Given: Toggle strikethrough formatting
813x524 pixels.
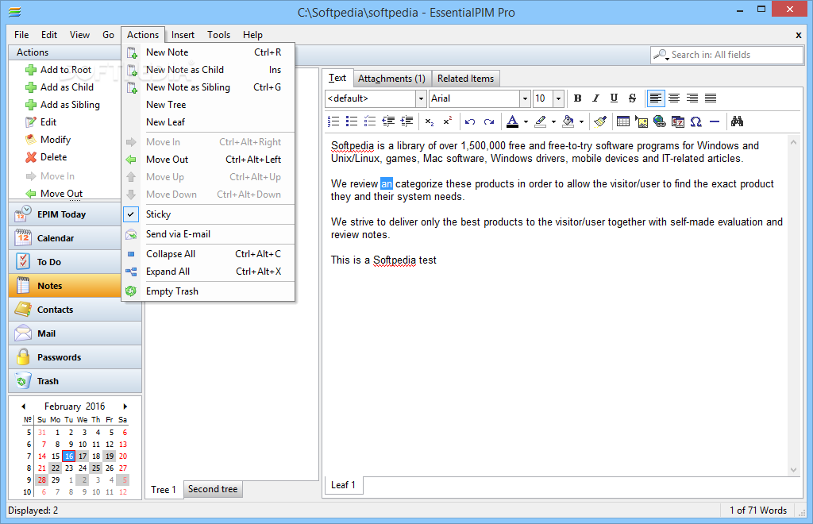Looking at the screenshot, I should point(632,98).
